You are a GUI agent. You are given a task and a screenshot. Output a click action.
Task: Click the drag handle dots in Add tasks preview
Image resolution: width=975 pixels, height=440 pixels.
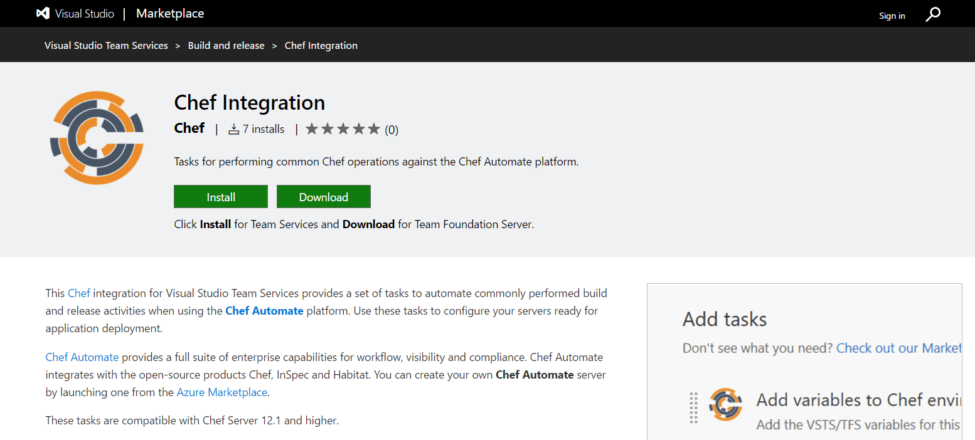(693, 407)
